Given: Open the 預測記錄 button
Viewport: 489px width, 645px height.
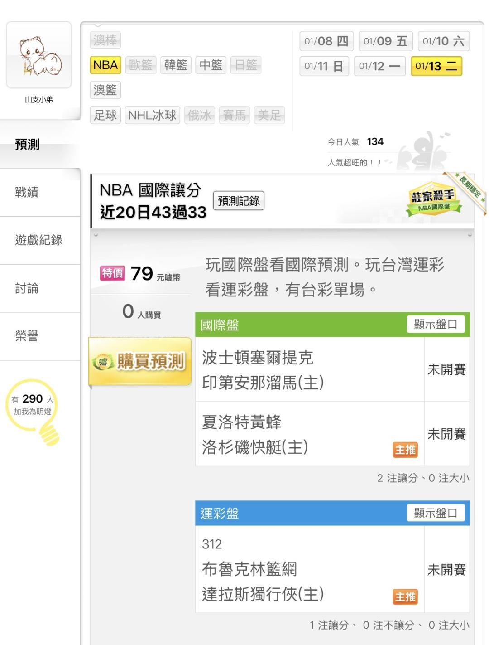Looking at the screenshot, I should tap(239, 201).
